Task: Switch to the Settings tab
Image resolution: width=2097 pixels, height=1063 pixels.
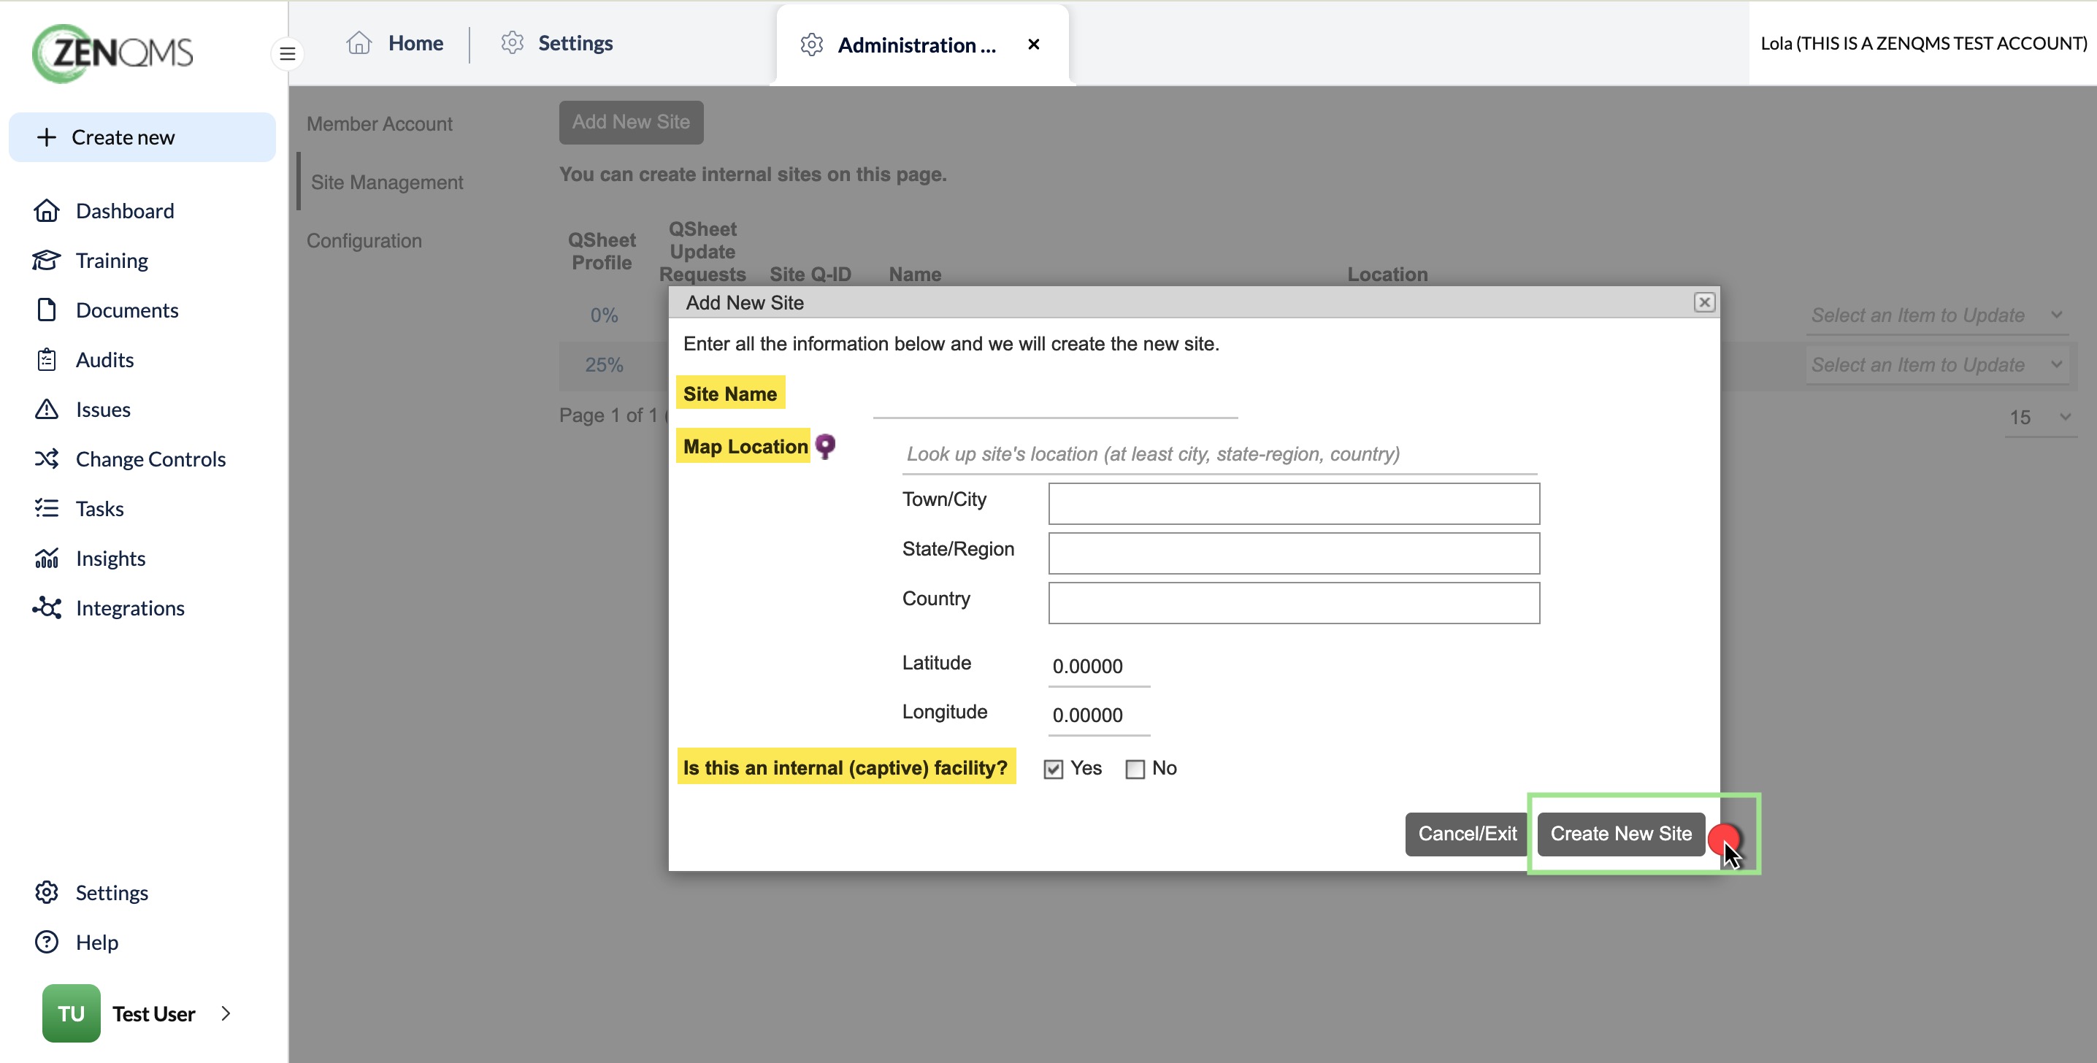Action: [558, 43]
